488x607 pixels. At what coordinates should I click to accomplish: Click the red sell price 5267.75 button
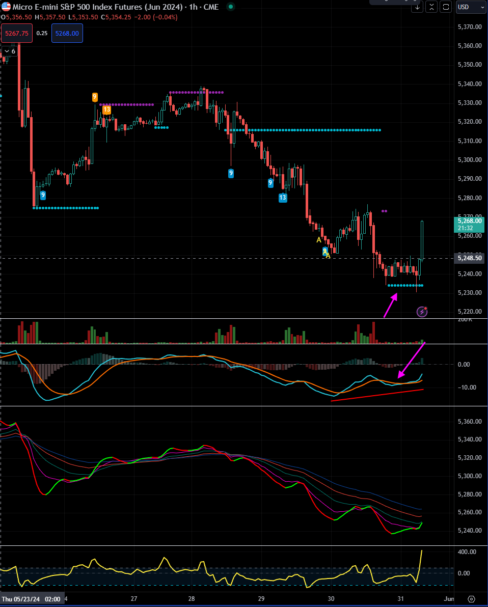[x=17, y=33]
